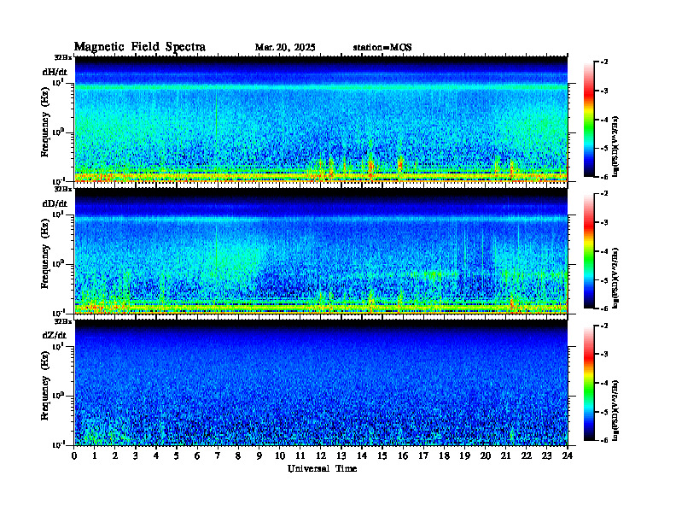This screenshot has height=523, width=676.
Task: Click hour "23" on the Universal Time axis
Action: 546,456
